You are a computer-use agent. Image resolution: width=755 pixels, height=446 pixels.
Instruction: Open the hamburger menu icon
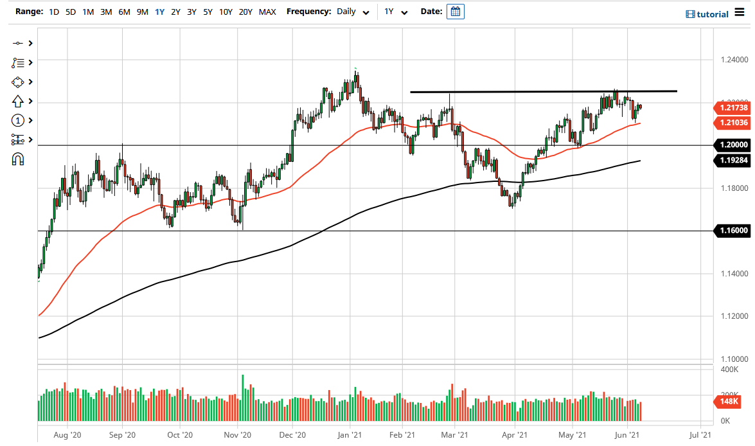[x=740, y=12]
